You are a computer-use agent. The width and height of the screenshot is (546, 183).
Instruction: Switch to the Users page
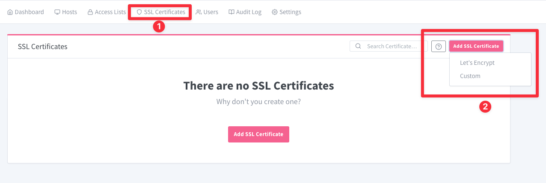[211, 12]
